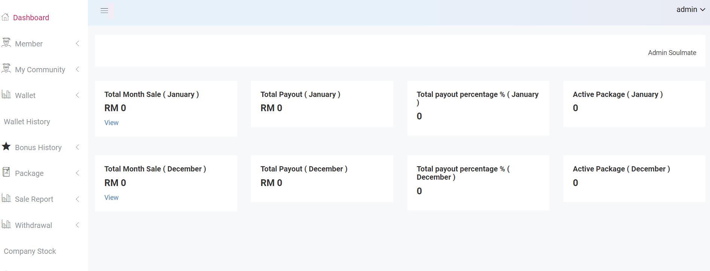Click the Wallet bar chart icon
Viewport: 710px width, 271px height.
(6, 94)
